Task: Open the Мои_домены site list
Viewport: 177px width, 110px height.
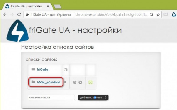Action: [49, 82]
